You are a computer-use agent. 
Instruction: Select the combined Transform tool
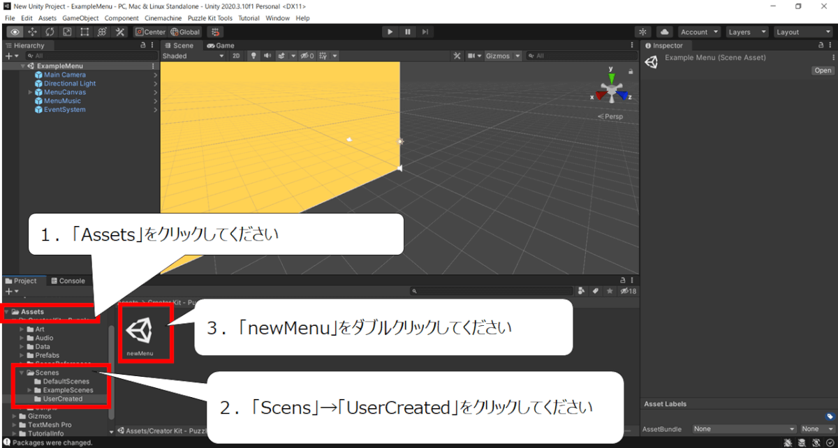click(x=102, y=32)
